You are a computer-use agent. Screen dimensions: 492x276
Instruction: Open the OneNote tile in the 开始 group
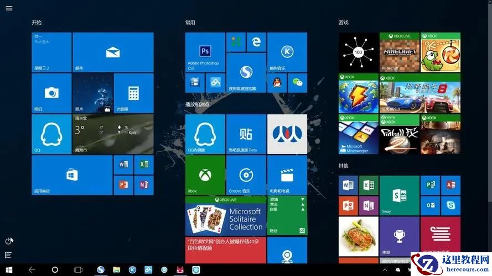coord(144,185)
